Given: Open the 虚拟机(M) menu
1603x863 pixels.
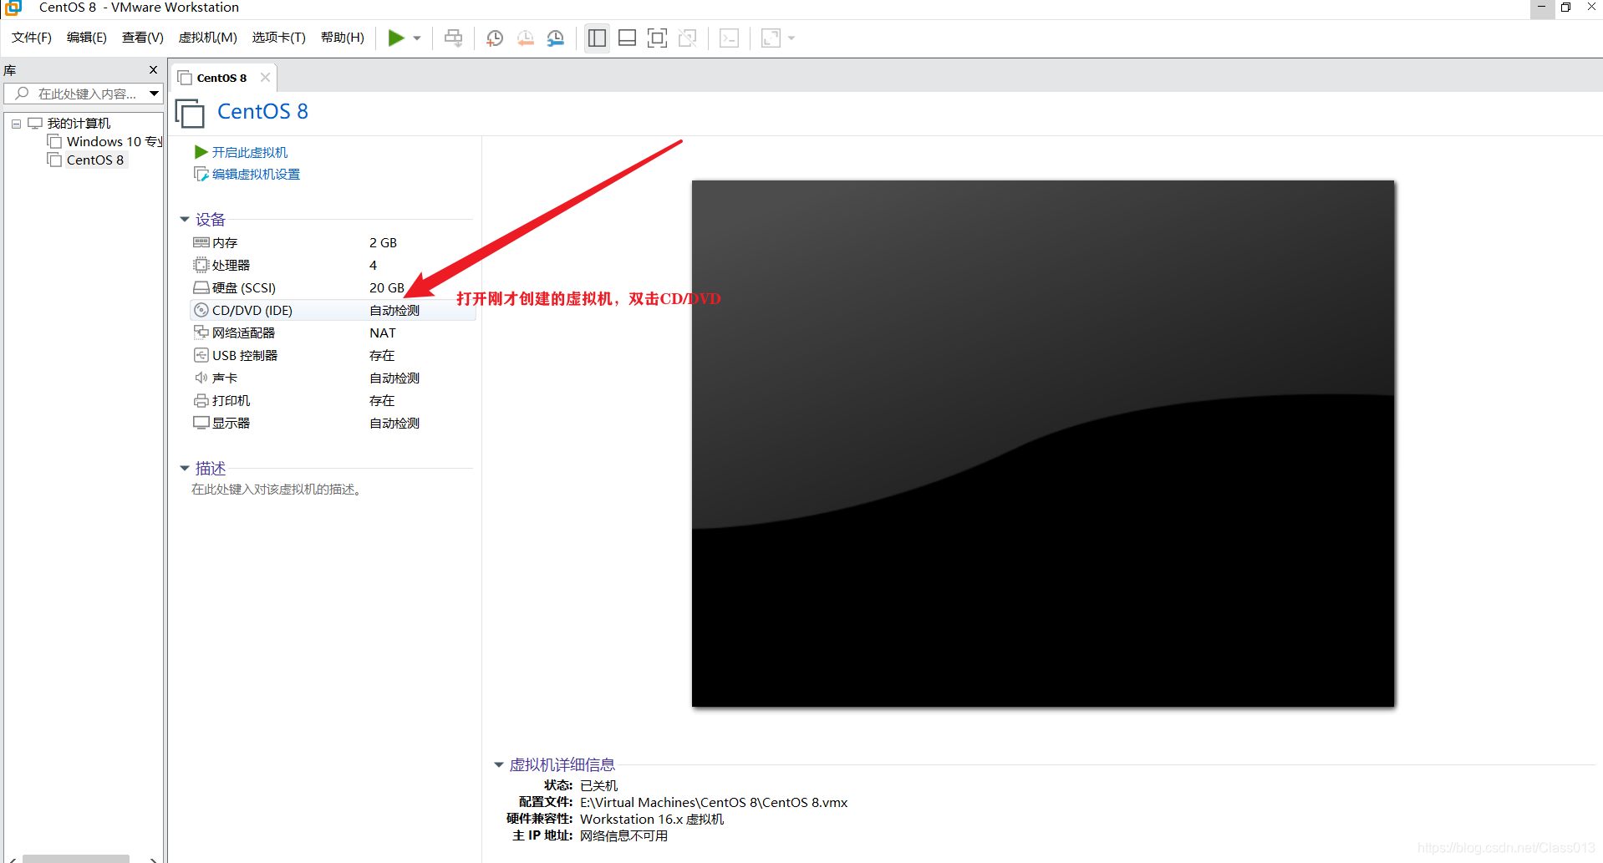Looking at the screenshot, I should (x=208, y=38).
